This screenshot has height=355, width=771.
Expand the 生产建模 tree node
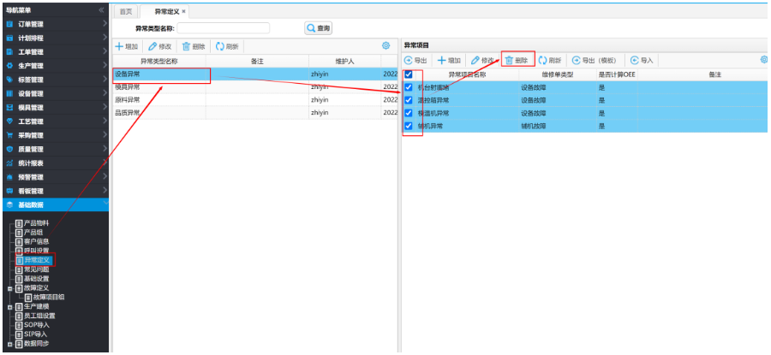[9, 306]
